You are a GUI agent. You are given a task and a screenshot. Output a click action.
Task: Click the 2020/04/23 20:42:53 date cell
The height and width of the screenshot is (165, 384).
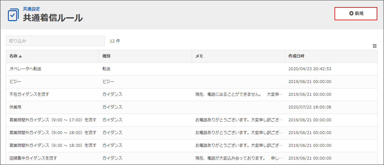pyautogui.click(x=310, y=69)
